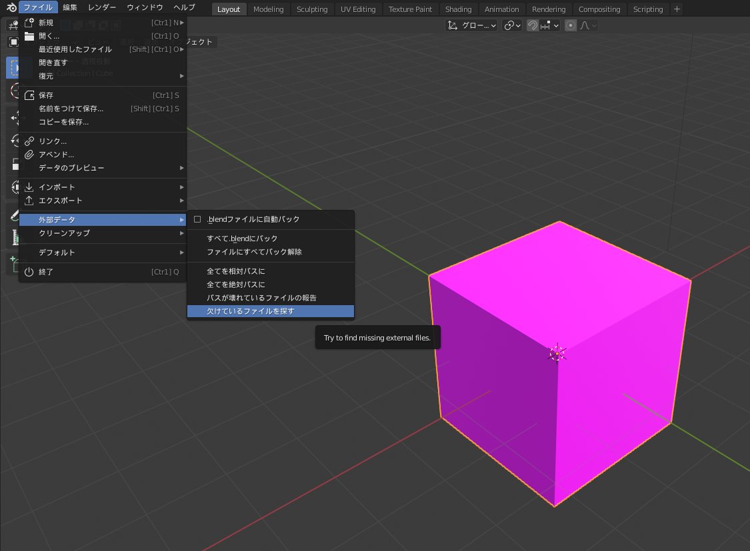Image resolution: width=750 pixels, height=551 pixels.
Task: Switch to the Compositing workspace tab
Action: pyautogui.click(x=599, y=9)
